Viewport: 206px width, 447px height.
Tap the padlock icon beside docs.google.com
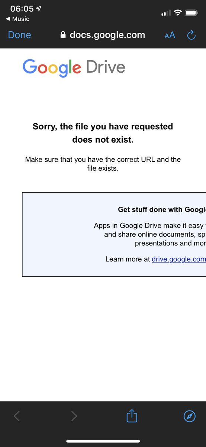(63, 35)
